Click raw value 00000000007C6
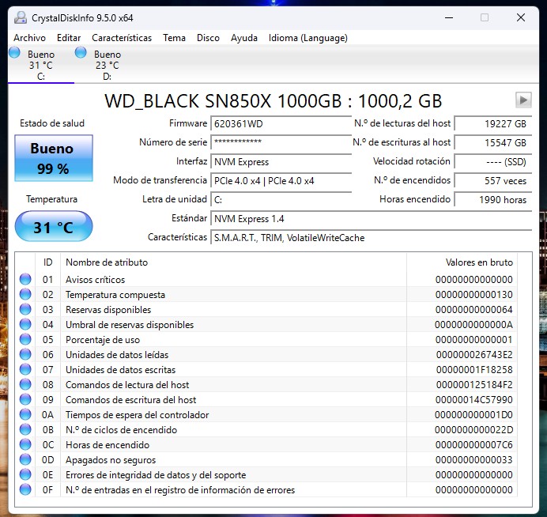This screenshot has height=517, width=547. tap(473, 444)
